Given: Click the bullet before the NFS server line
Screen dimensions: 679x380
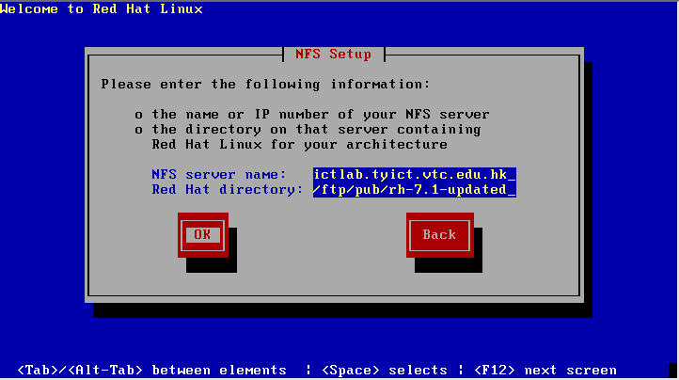Looking at the screenshot, I should pyautogui.click(x=138, y=116).
